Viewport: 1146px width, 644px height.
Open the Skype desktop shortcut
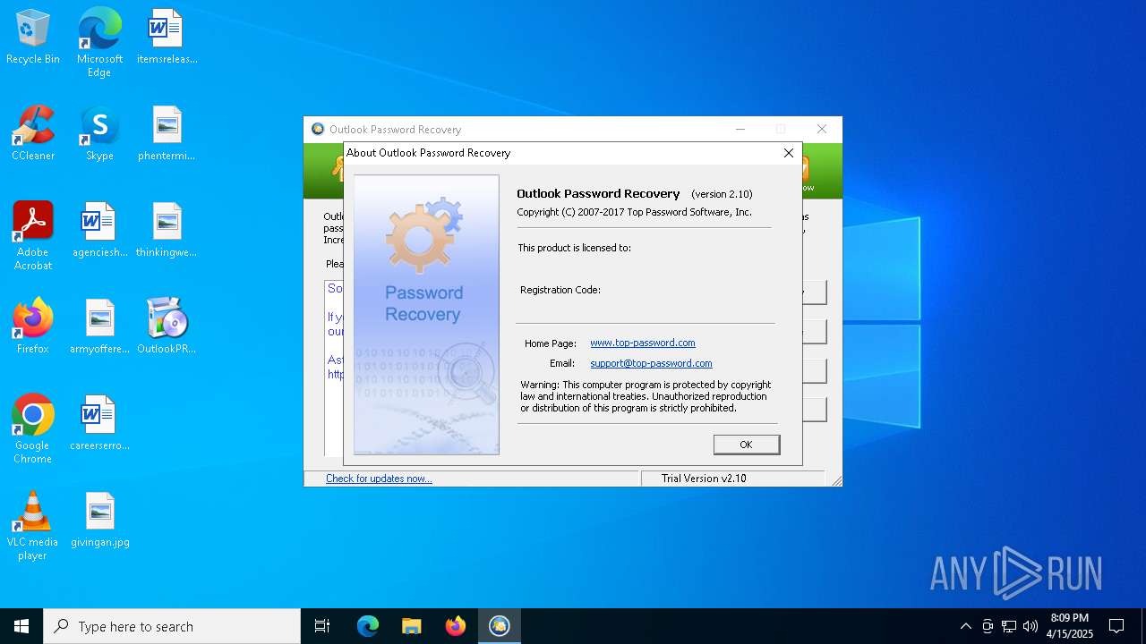tap(99, 134)
